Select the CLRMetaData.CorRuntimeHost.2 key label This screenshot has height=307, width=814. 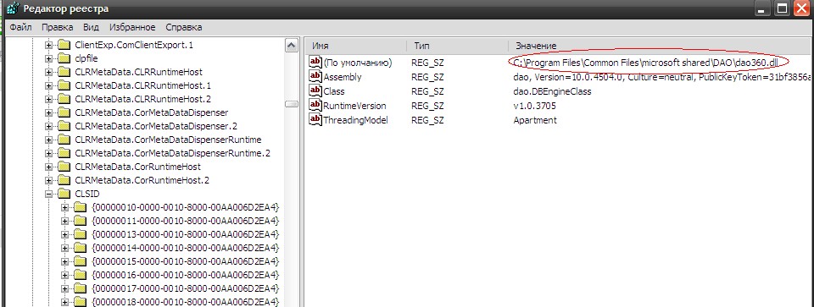pyautogui.click(x=142, y=181)
